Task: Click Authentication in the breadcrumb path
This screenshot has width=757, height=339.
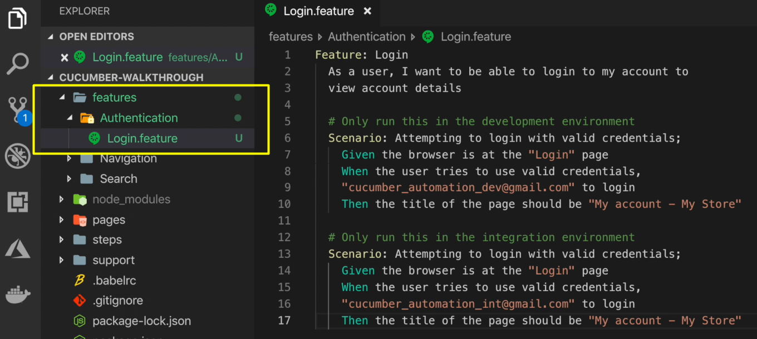Action: tap(366, 37)
